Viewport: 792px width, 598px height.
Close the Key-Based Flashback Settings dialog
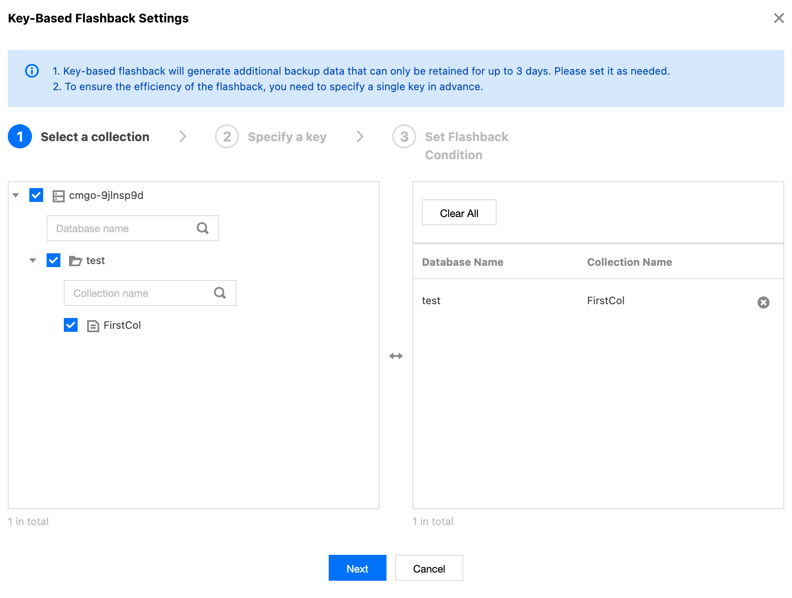click(779, 18)
